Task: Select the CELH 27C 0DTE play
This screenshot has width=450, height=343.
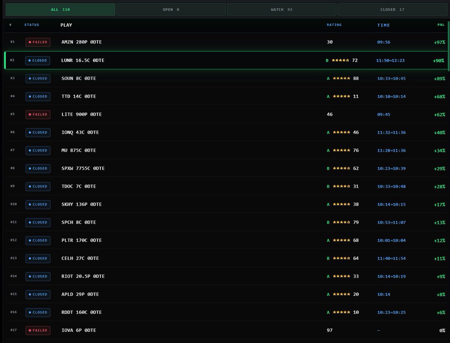Action: (x=80, y=258)
